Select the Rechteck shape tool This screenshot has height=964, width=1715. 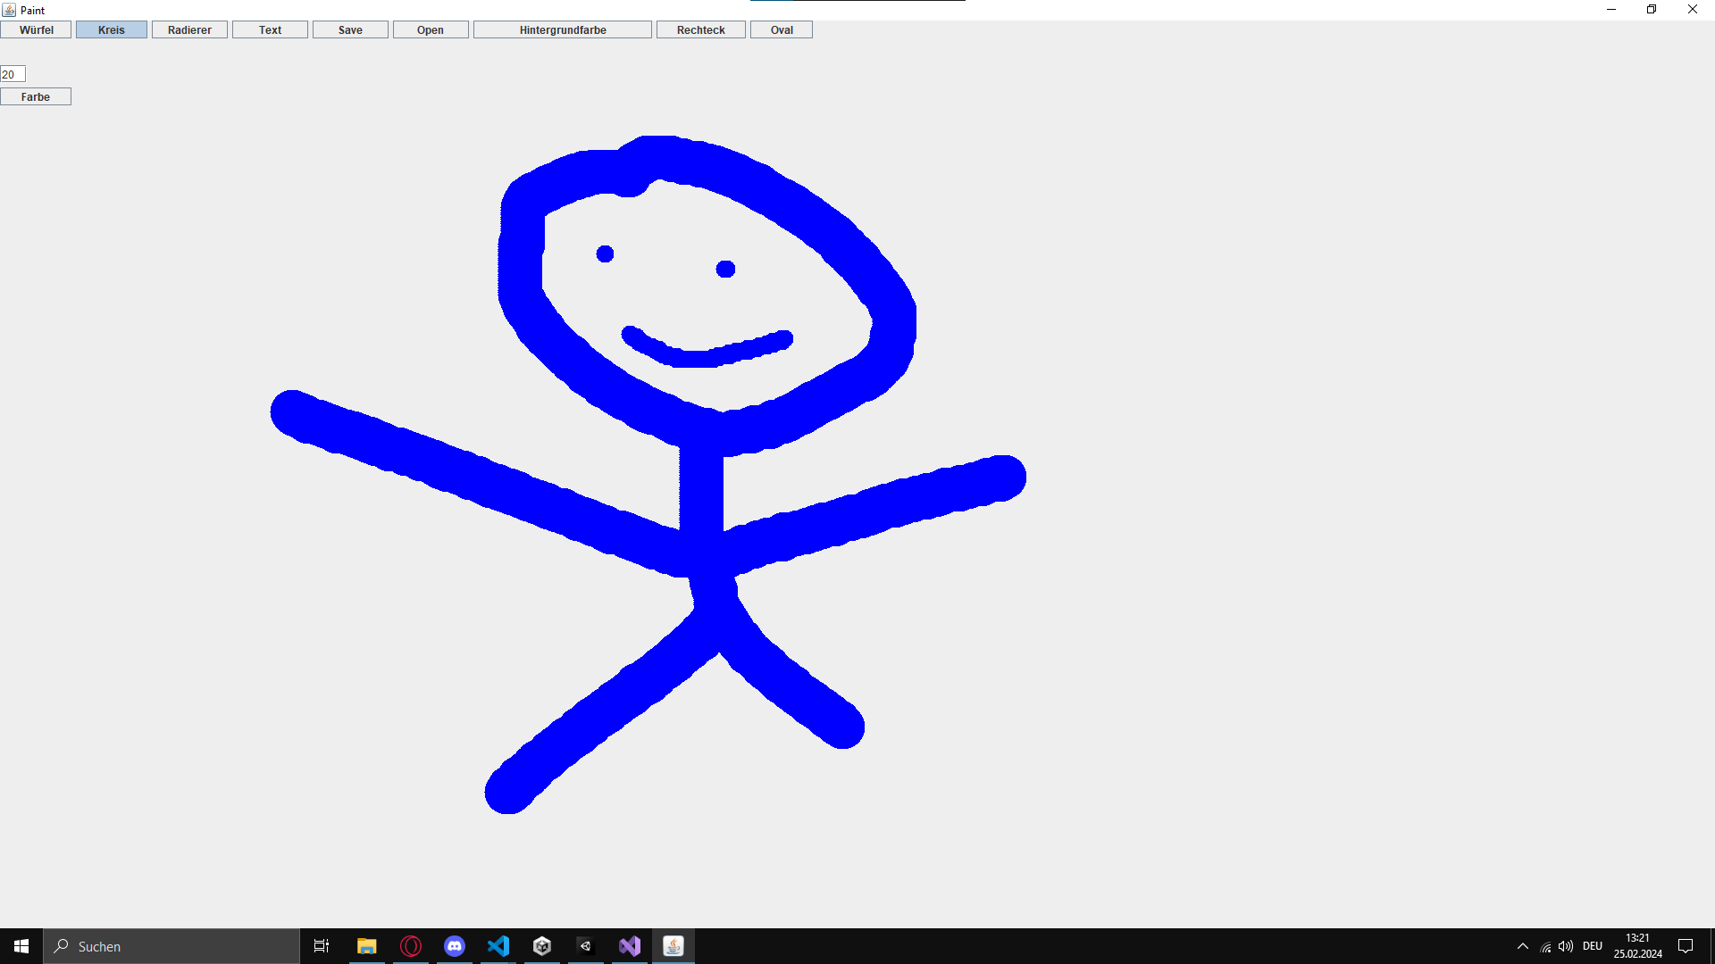tap(701, 29)
